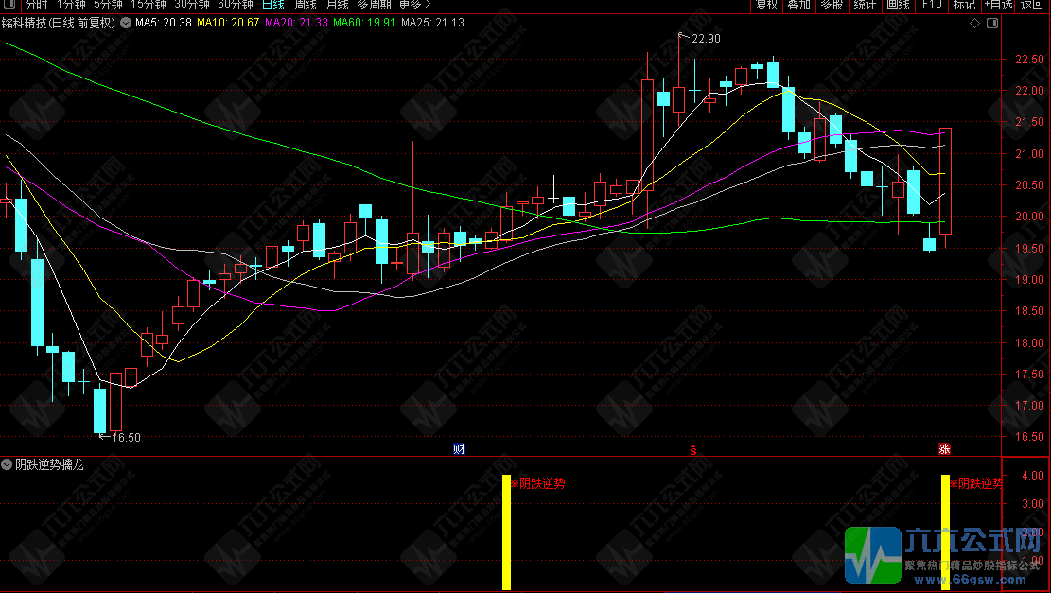
Task: Click the 统计 statistics button
Action: [865, 5]
